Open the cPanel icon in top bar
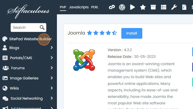 (x=112, y=7)
